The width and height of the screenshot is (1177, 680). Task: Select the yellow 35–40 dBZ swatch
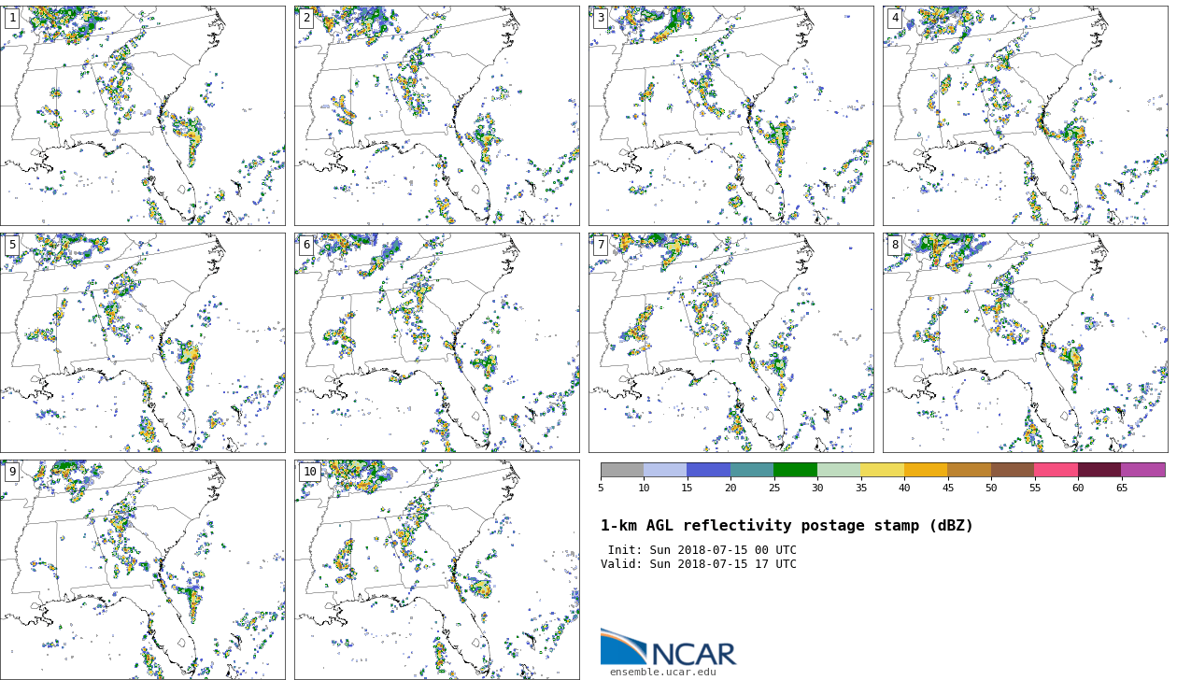coord(882,470)
